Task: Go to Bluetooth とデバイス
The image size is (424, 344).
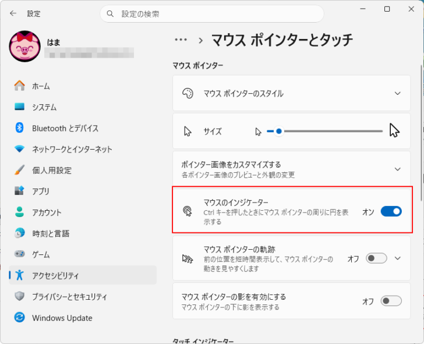Action: 83,128
